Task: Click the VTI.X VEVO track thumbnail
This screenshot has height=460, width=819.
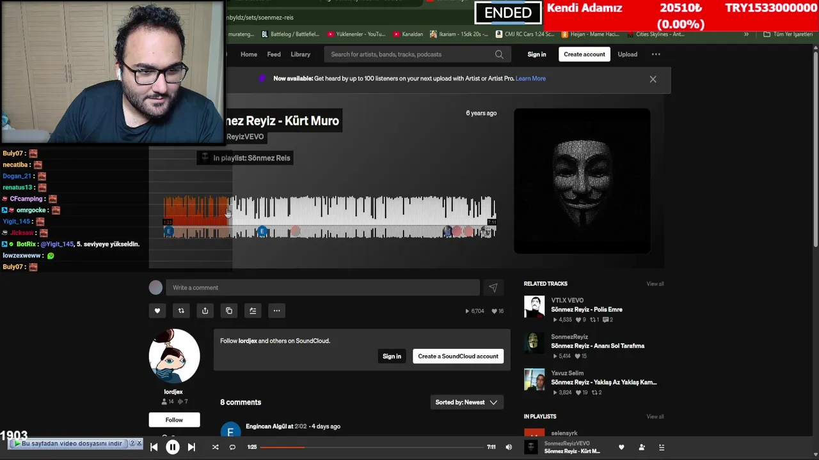Action: click(534, 307)
